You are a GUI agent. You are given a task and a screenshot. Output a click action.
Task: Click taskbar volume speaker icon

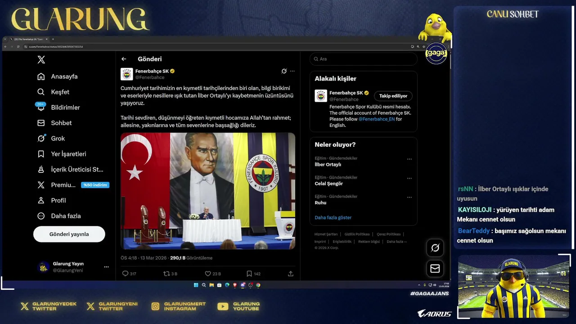click(x=435, y=285)
